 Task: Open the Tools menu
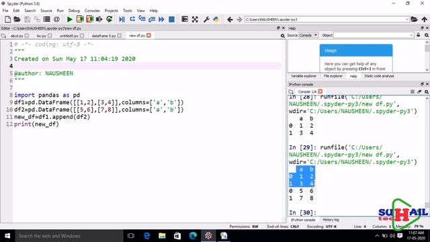coord(127,11)
